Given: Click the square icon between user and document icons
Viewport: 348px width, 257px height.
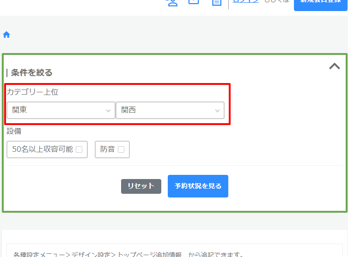Looking at the screenshot, I should coord(194,2).
